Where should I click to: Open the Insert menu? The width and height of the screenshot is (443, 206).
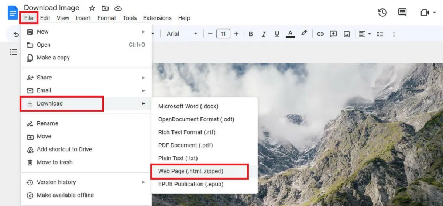(83, 18)
